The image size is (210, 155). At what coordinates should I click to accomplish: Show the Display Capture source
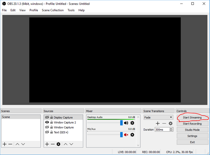[47, 118]
